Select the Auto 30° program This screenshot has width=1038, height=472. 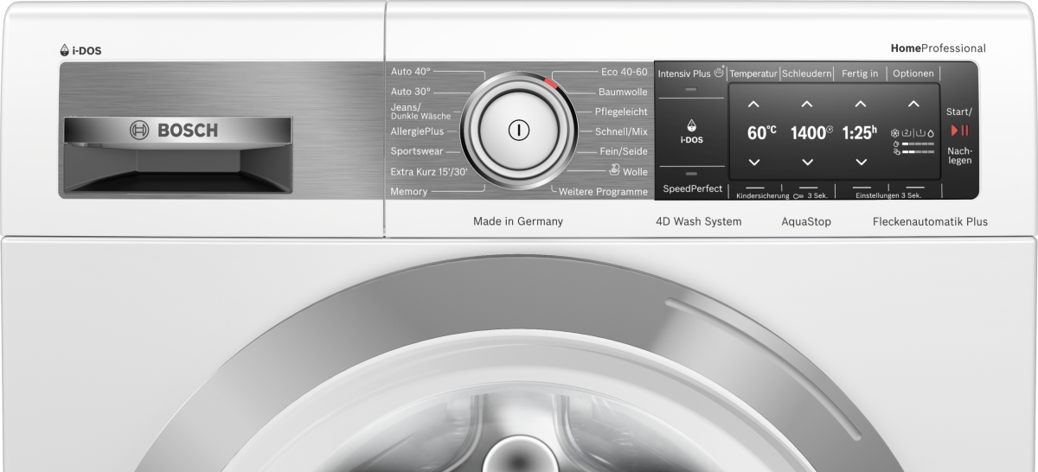point(410,91)
